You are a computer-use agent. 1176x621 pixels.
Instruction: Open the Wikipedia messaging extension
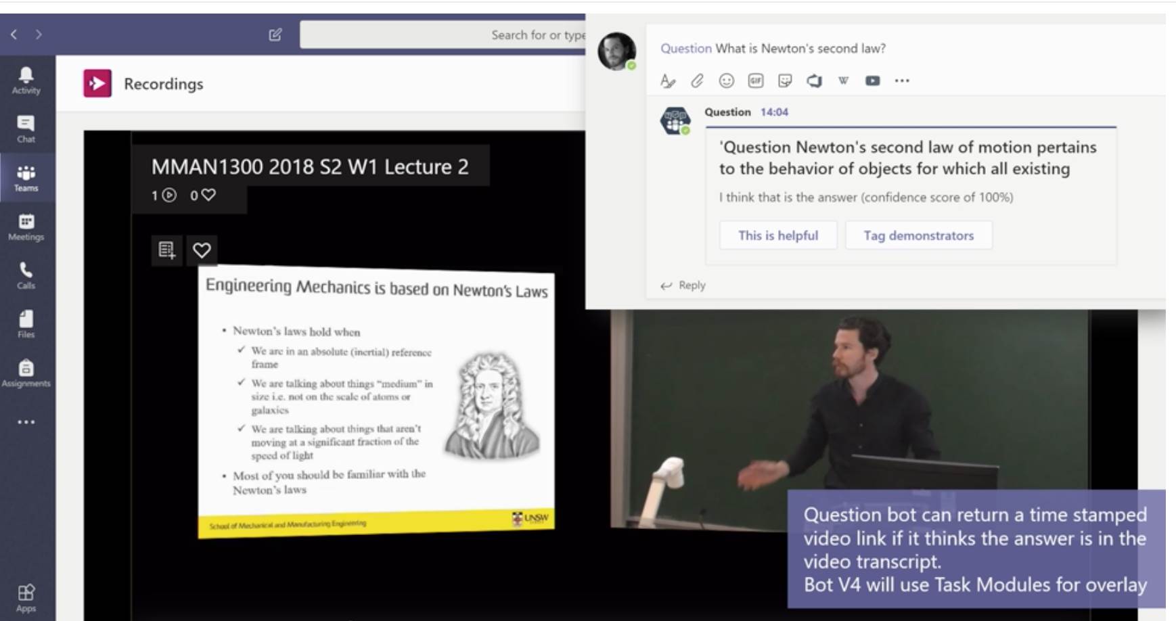click(x=844, y=80)
